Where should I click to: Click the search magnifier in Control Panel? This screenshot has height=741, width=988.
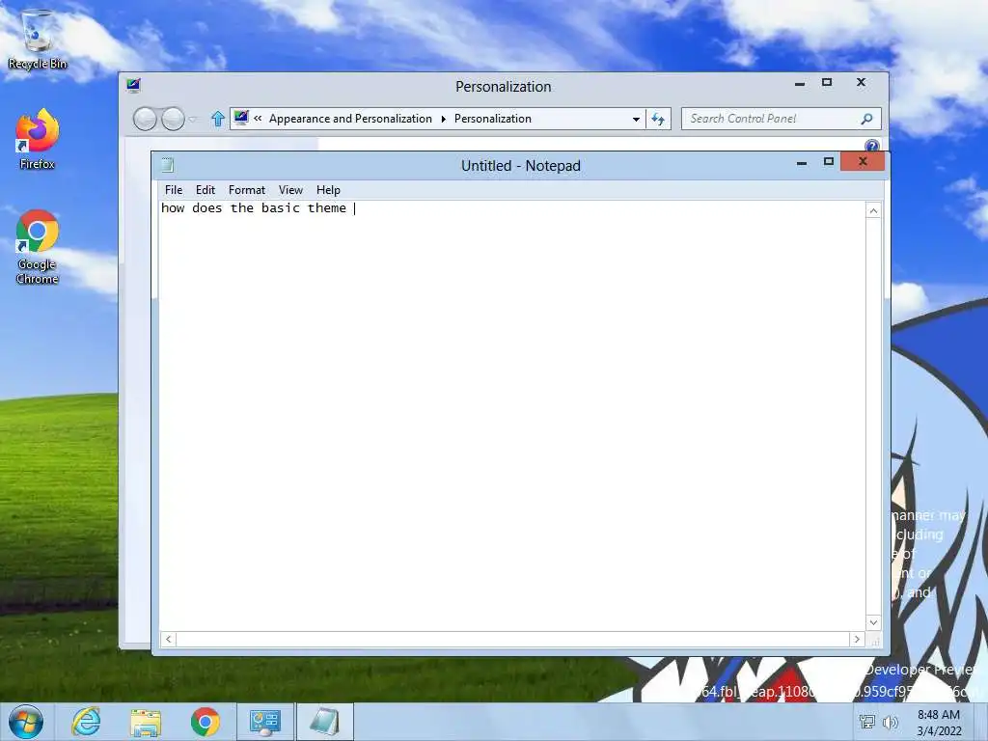tap(867, 119)
